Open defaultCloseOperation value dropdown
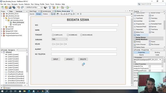Image resolution: width=166 pixels, height=93 pixels. tap(160, 60)
